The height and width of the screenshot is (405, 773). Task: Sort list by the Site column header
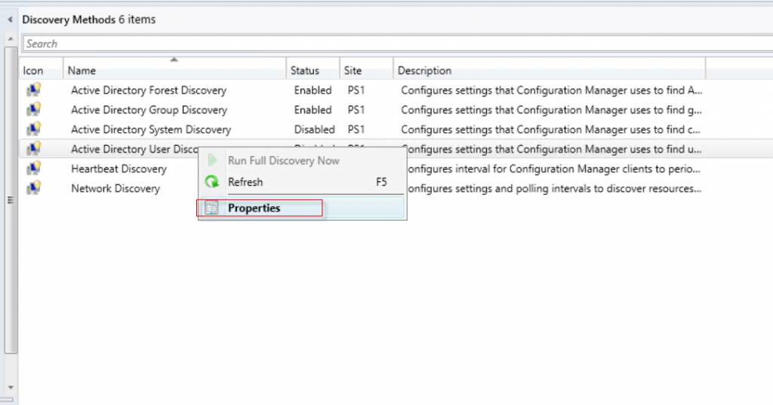[x=366, y=70]
